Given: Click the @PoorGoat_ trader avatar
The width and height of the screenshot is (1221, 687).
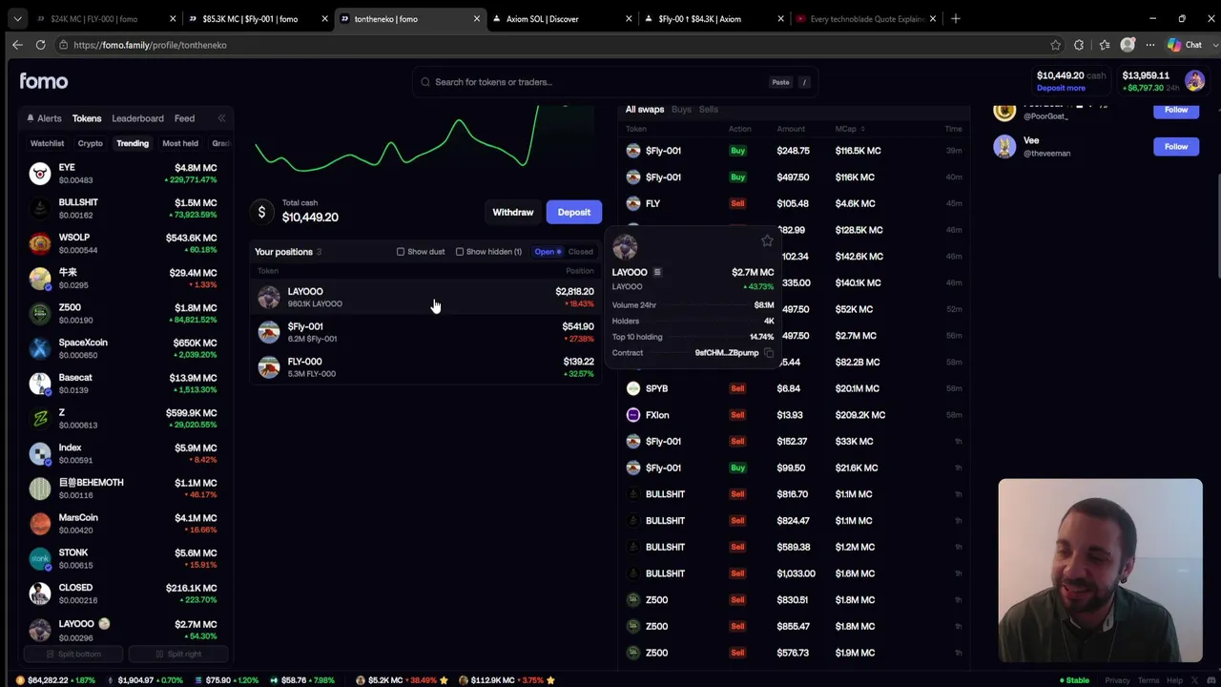Looking at the screenshot, I should [1004, 111].
